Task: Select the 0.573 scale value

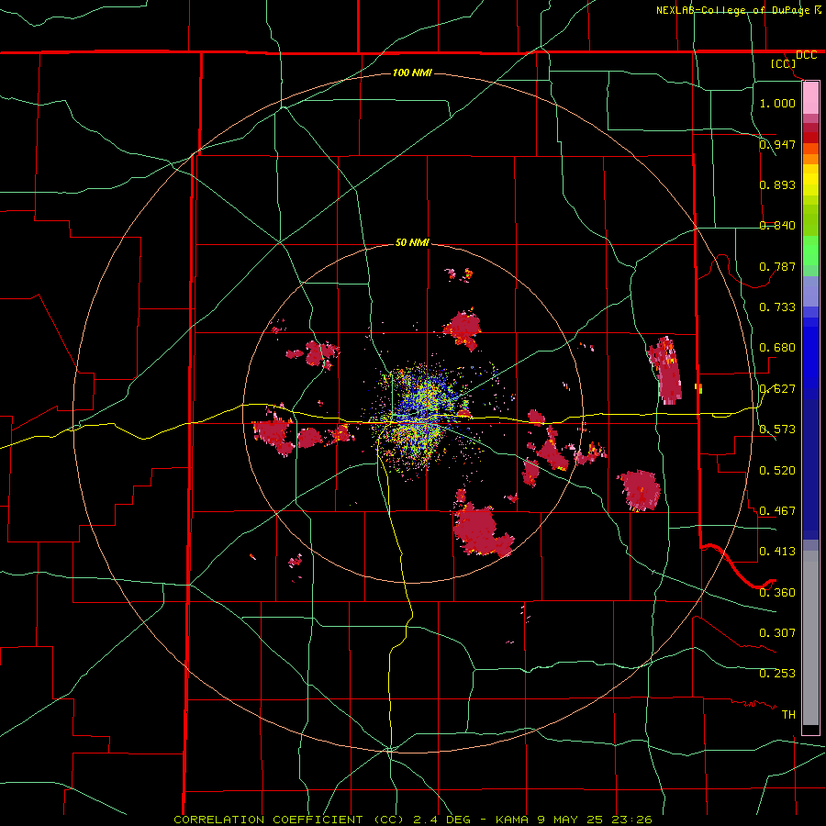Action: (777, 429)
